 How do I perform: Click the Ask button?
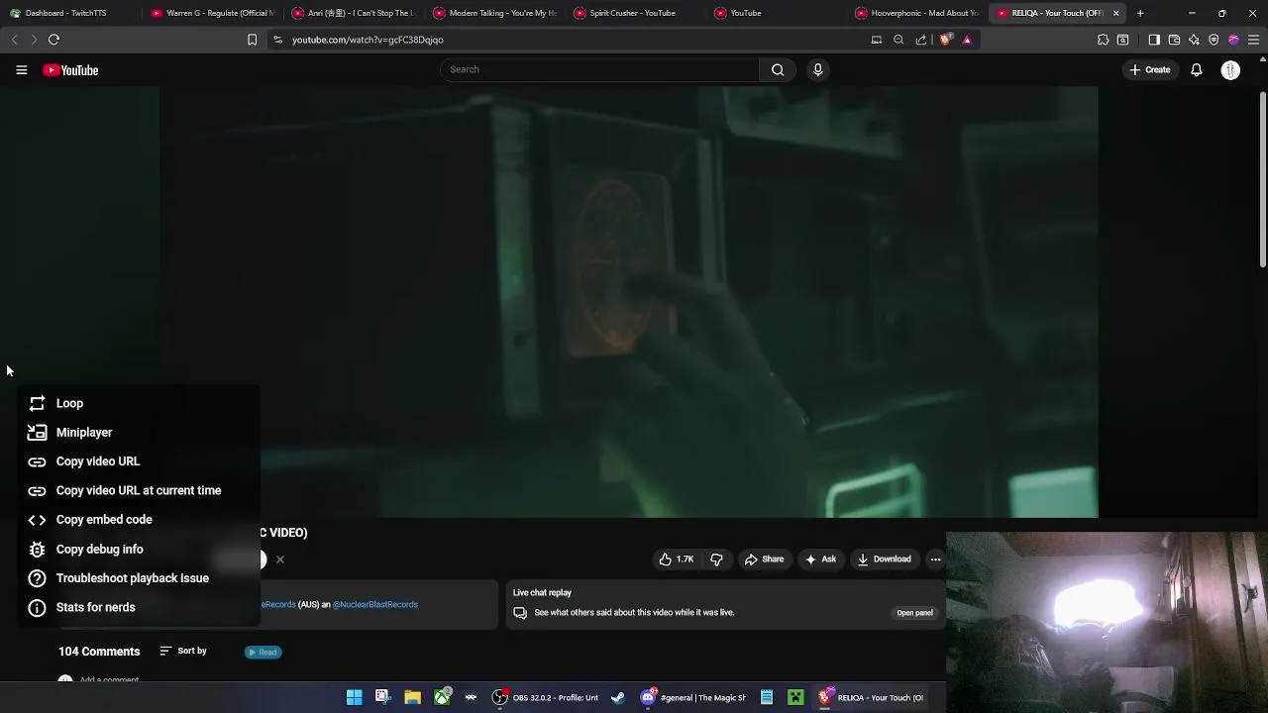click(x=820, y=560)
